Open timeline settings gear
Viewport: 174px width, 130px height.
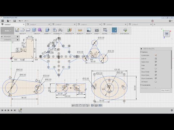click(x=172, y=110)
